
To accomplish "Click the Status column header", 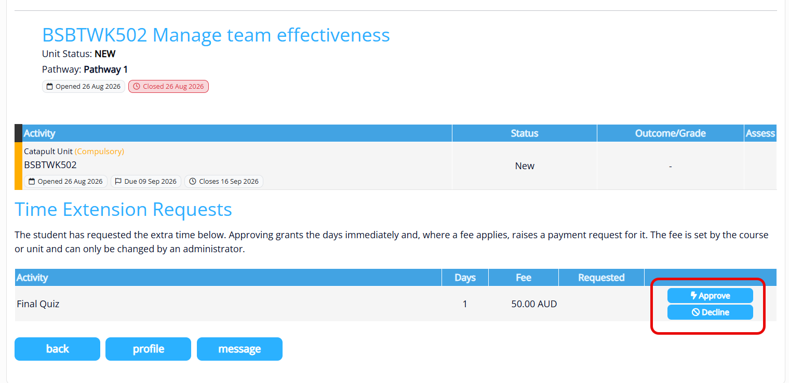I will coord(525,133).
